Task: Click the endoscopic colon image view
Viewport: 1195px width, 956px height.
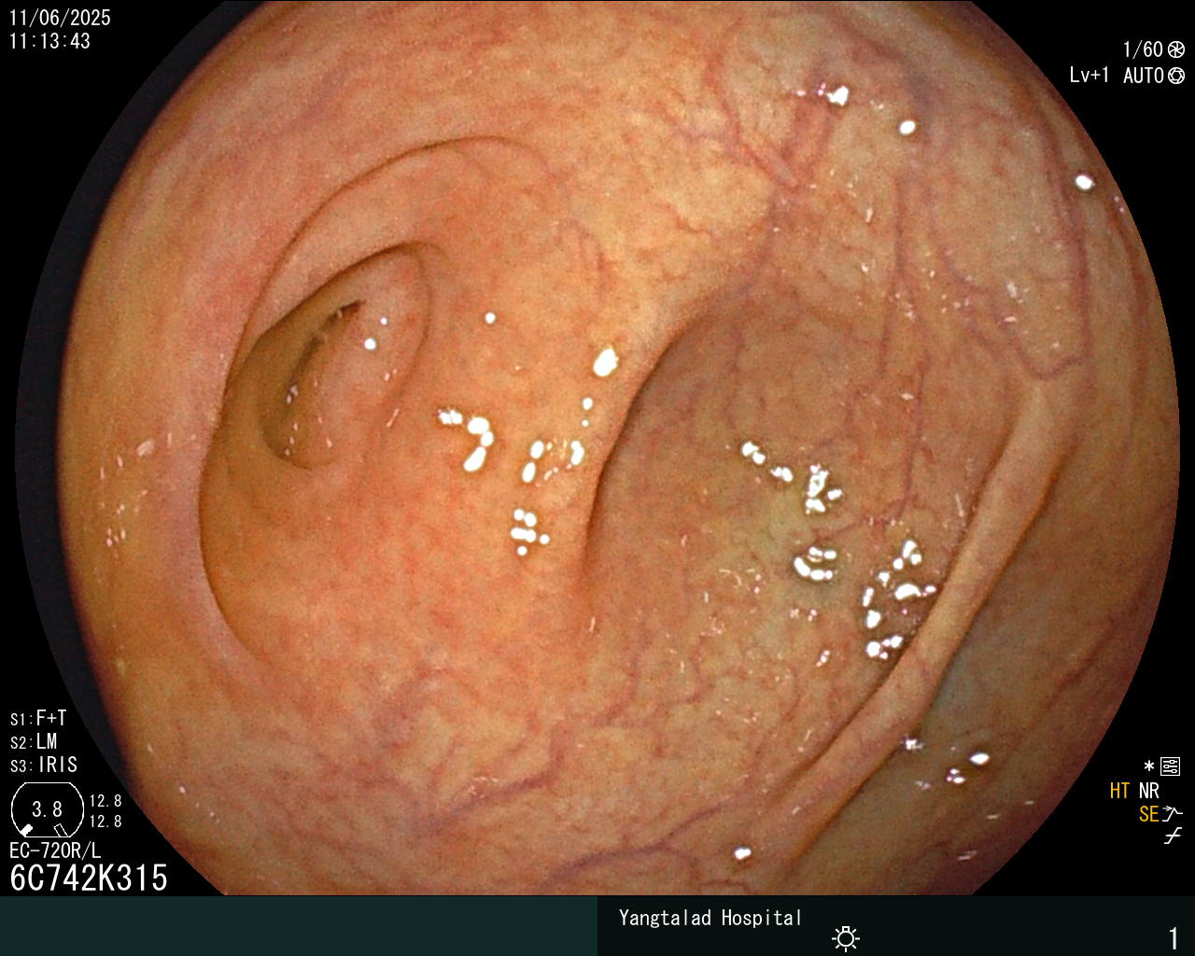Action: 597,448
